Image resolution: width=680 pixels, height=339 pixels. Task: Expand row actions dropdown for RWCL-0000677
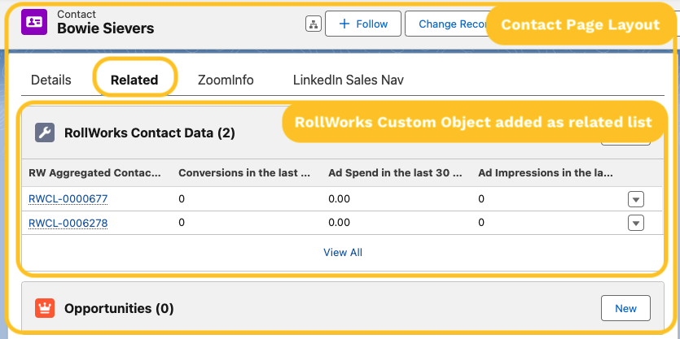(x=636, y=199)
